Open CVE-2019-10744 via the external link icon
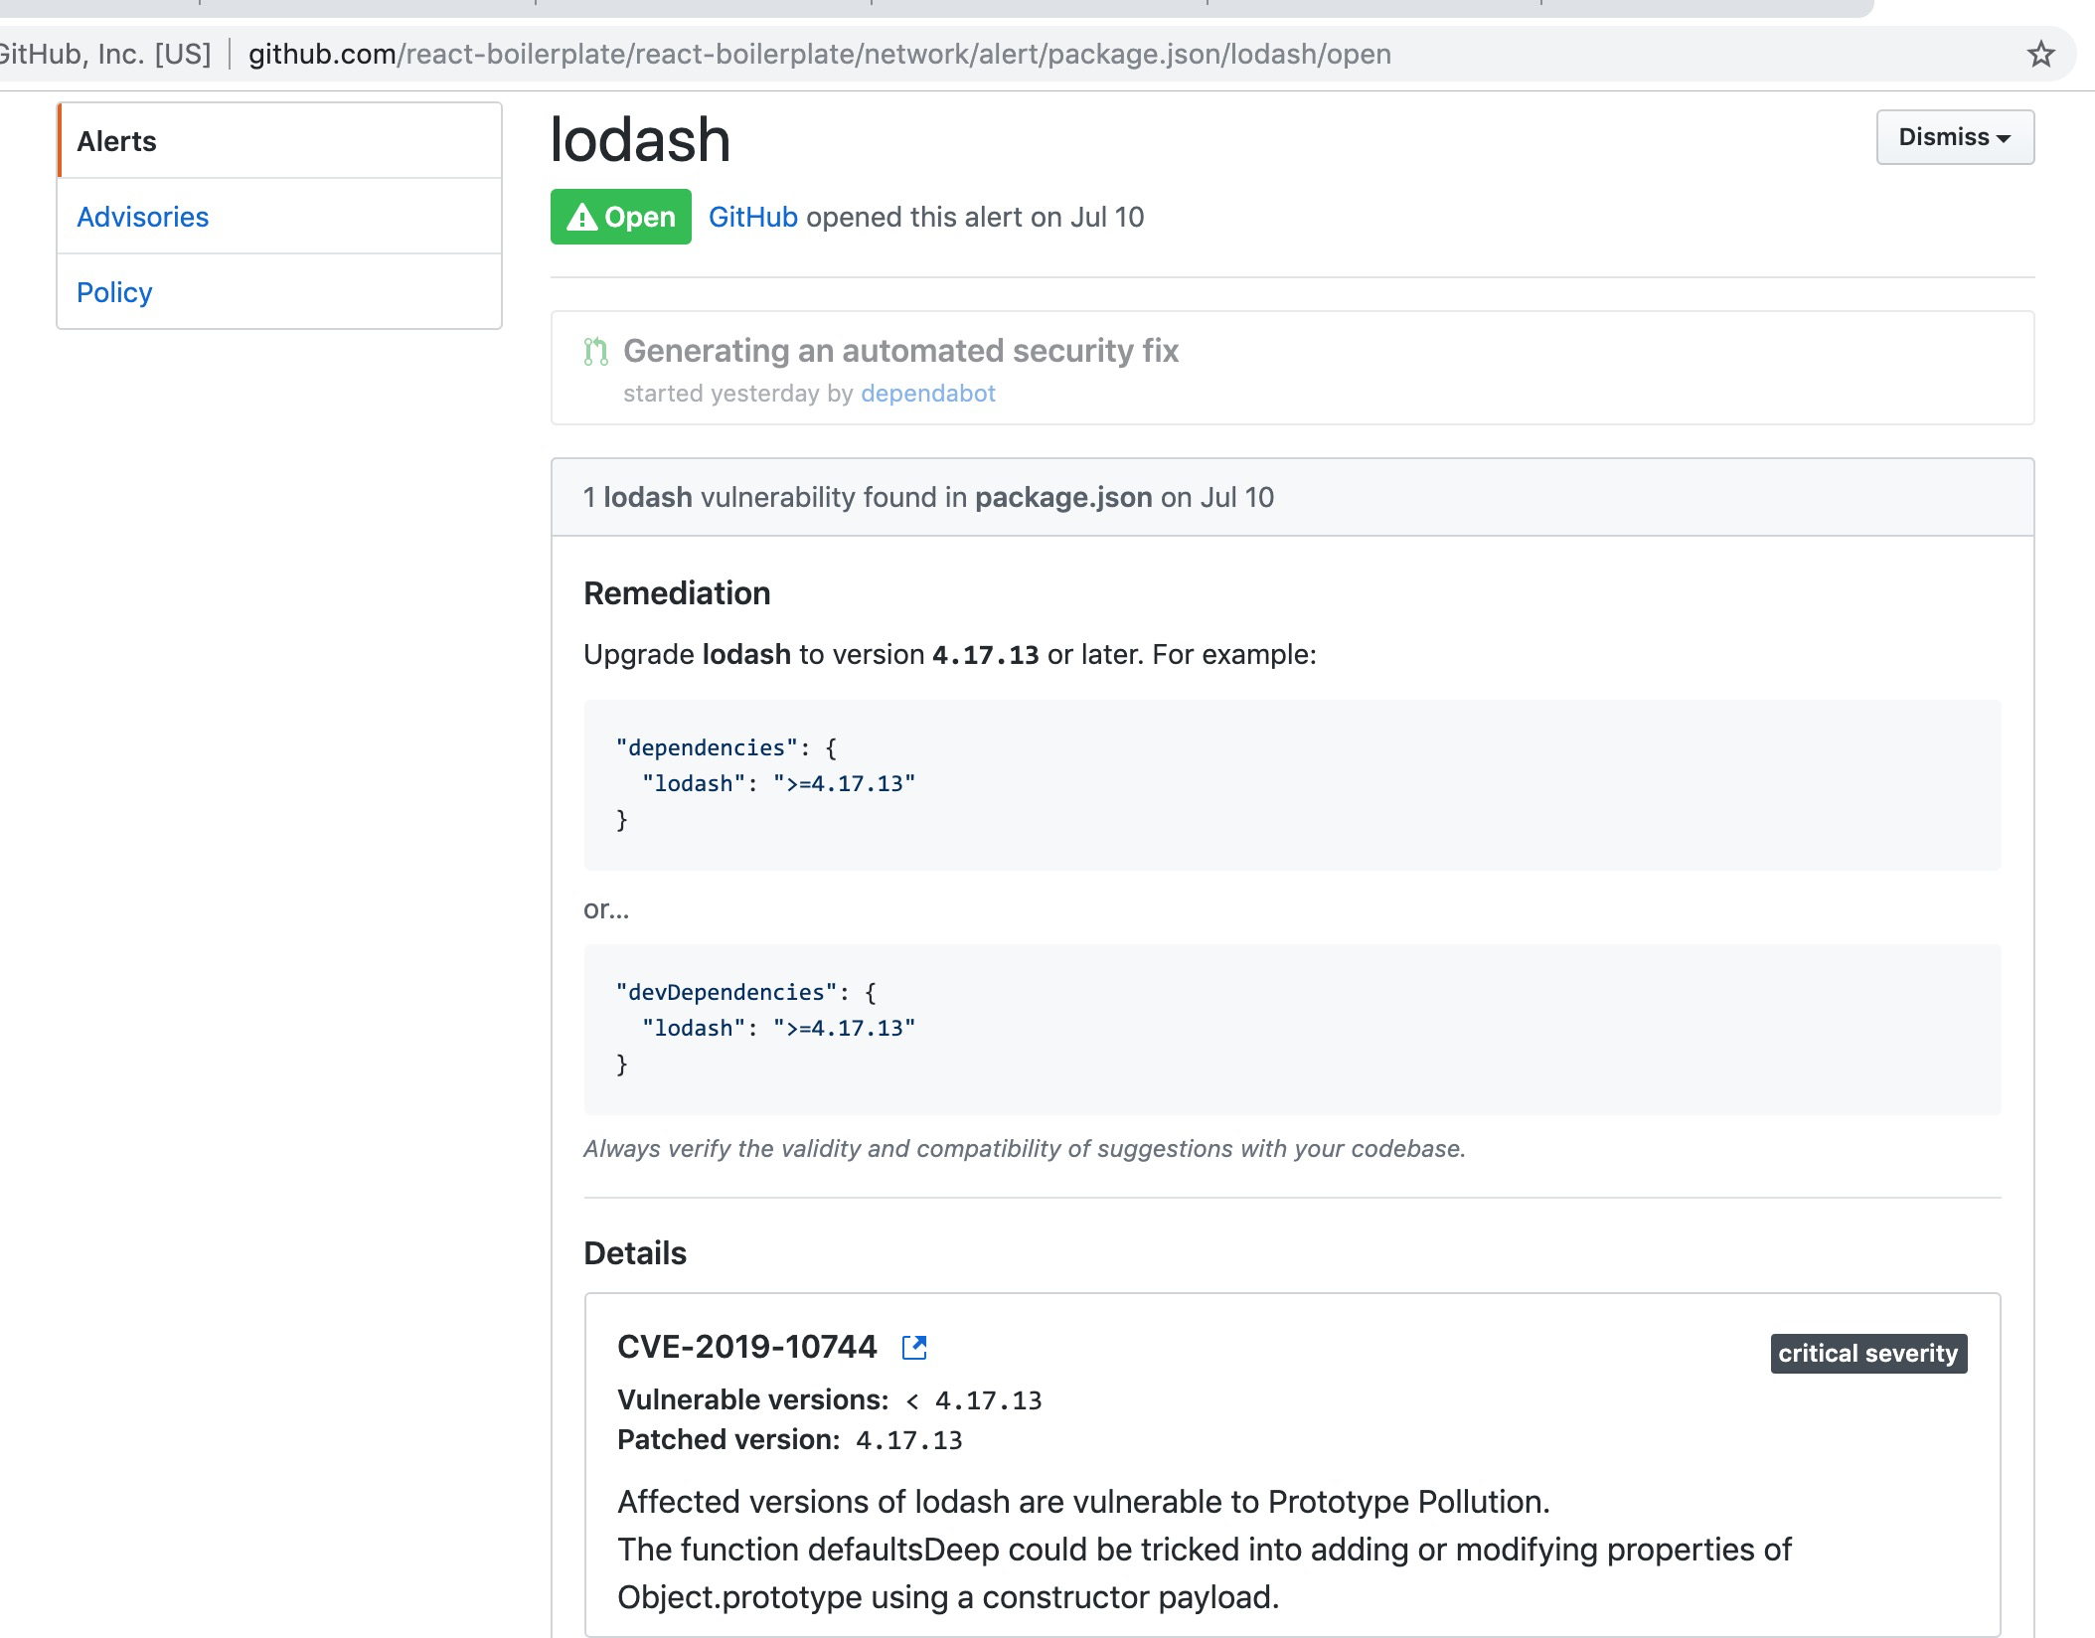This screenshot has height=1638, width=2095. [915, 1348]
